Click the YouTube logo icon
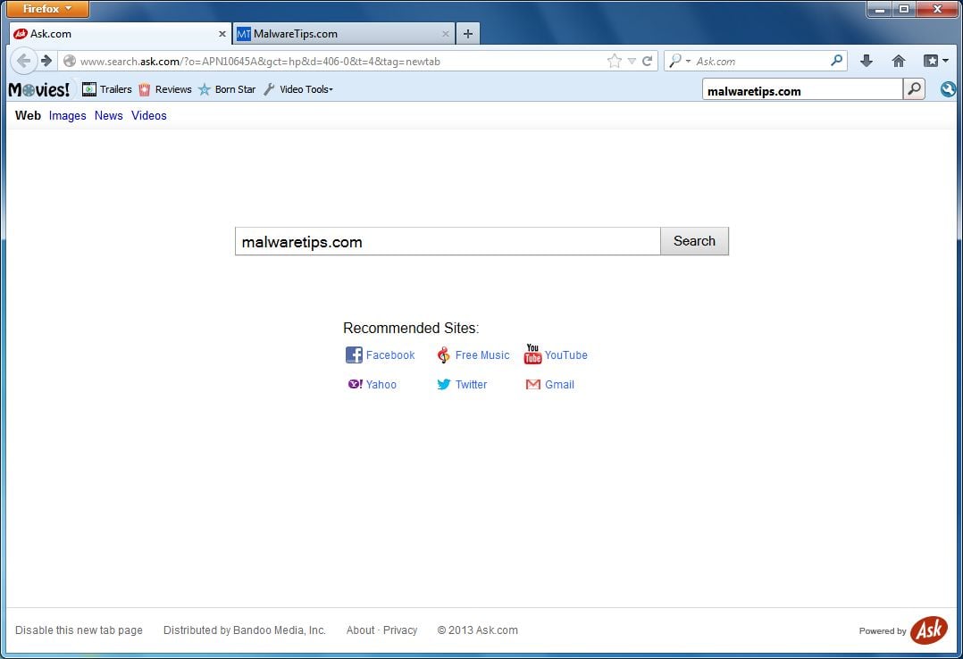The width and height of the screenshot is (963, 659). pyautogui.click(x=532, y=354)
